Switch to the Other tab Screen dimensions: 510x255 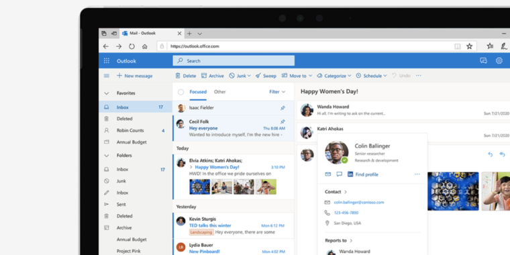(219, 92)
